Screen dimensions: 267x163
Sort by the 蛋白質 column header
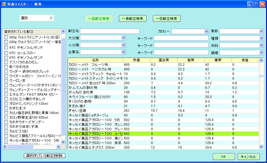click(x=164, y=60)
